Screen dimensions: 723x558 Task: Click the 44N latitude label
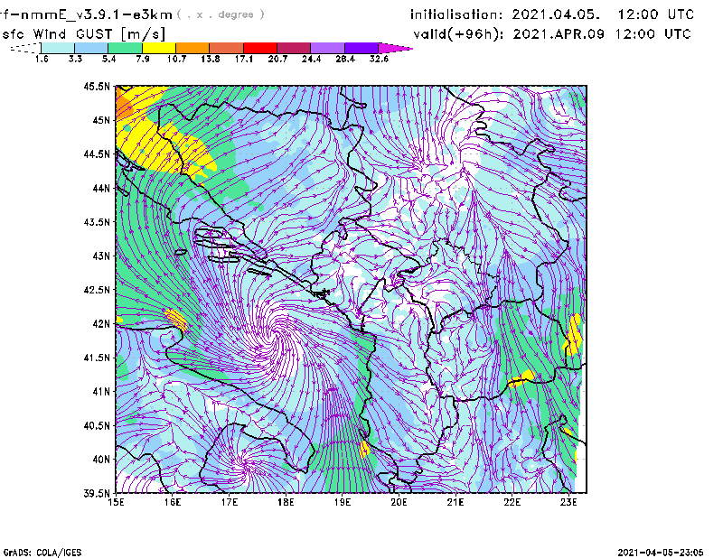click(x=101, y=188)
